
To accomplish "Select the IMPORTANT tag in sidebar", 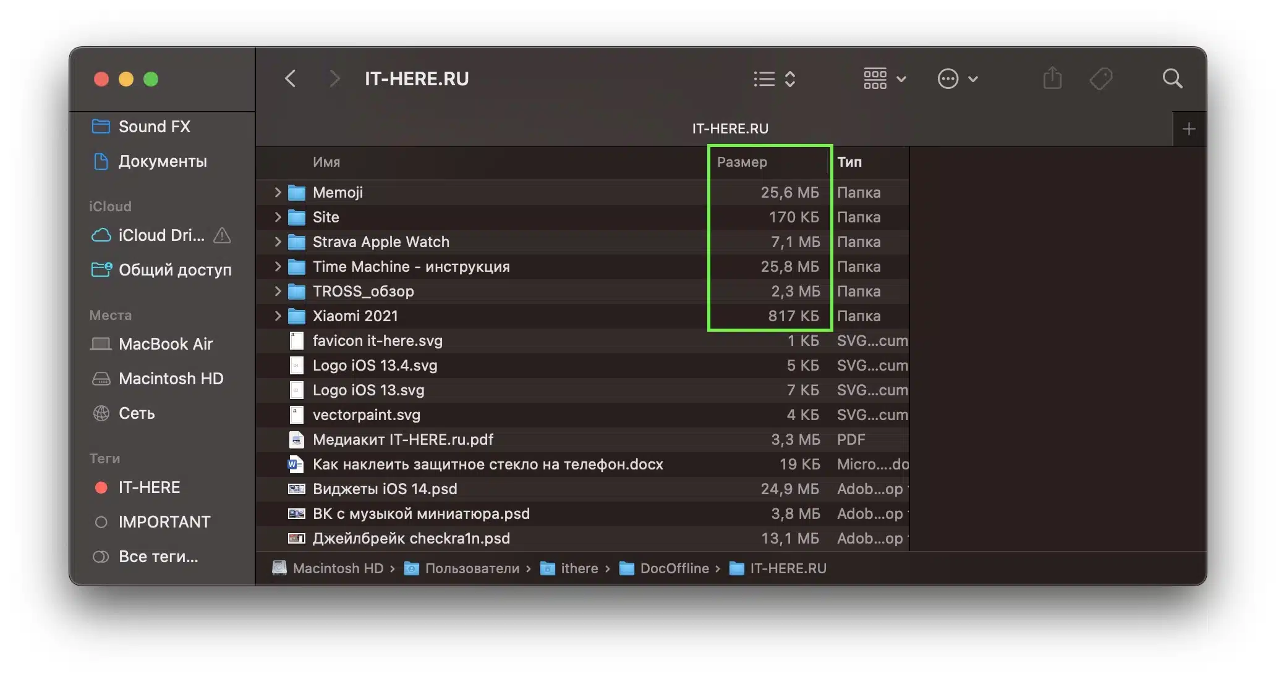I will tap(163, 522).
